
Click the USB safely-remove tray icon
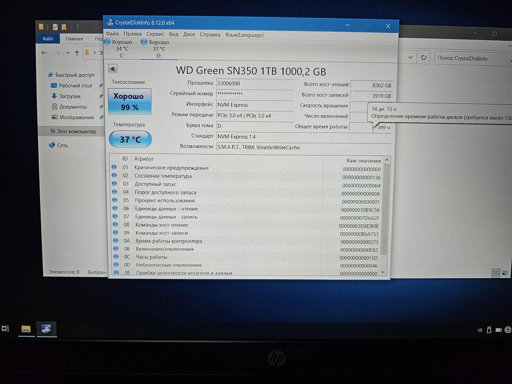coord(489,330)
